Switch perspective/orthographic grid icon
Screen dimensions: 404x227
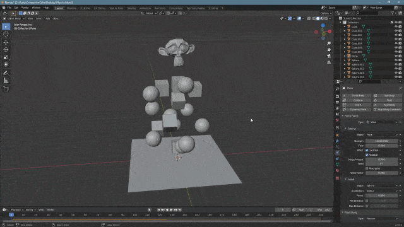pyautogui.click(x=329, y=62)
